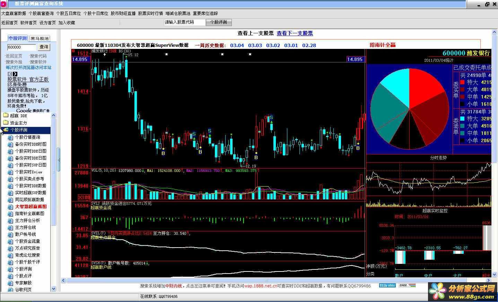Click the sidebar tree scroll-up arrow
Viewport: 498px width, 302px height.
53,115
